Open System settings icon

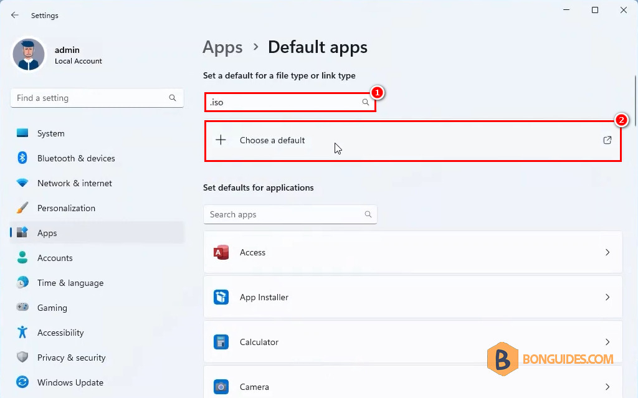coord(22,133)
